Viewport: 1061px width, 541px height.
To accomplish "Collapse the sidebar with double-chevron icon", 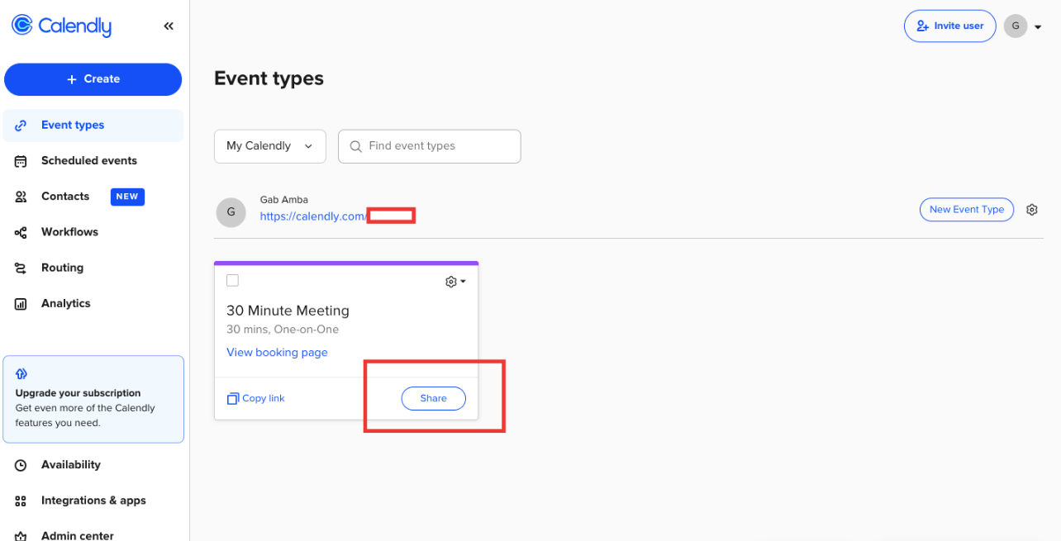I will tap(169, 26).
